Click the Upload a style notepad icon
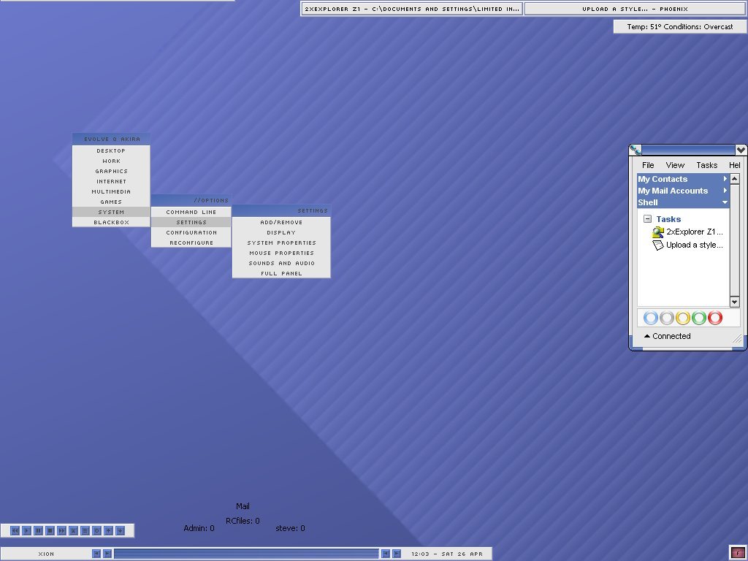This screenshot has width=748, height=561. tap(658, 245)
